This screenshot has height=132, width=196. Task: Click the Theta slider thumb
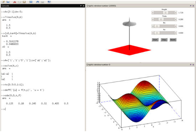pos(161,19)
